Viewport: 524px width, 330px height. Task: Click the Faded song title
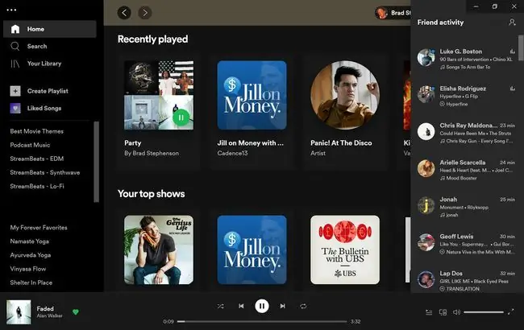45,308
